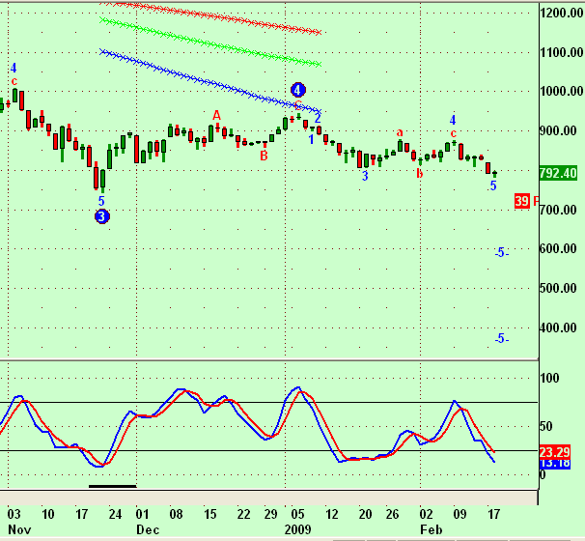The image size is (585, 541).
Task: Click the red lowercase b wave label
Action: [419, 174]
